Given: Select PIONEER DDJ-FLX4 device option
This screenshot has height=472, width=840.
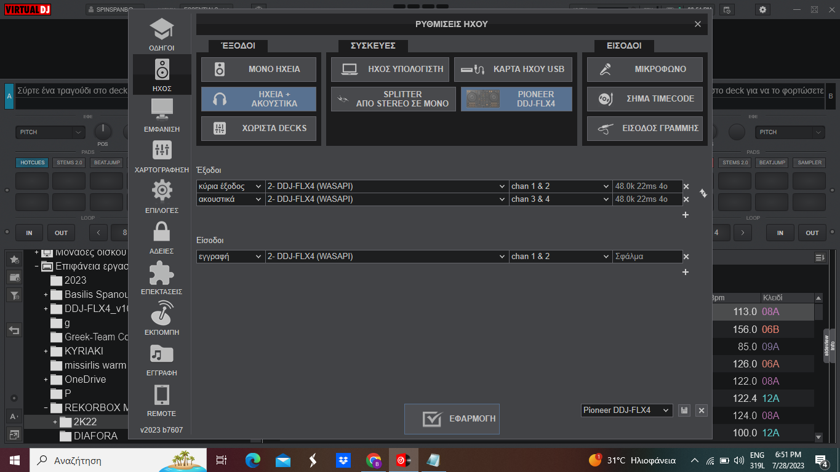Looking at the screenshot, I should (516, 99).
